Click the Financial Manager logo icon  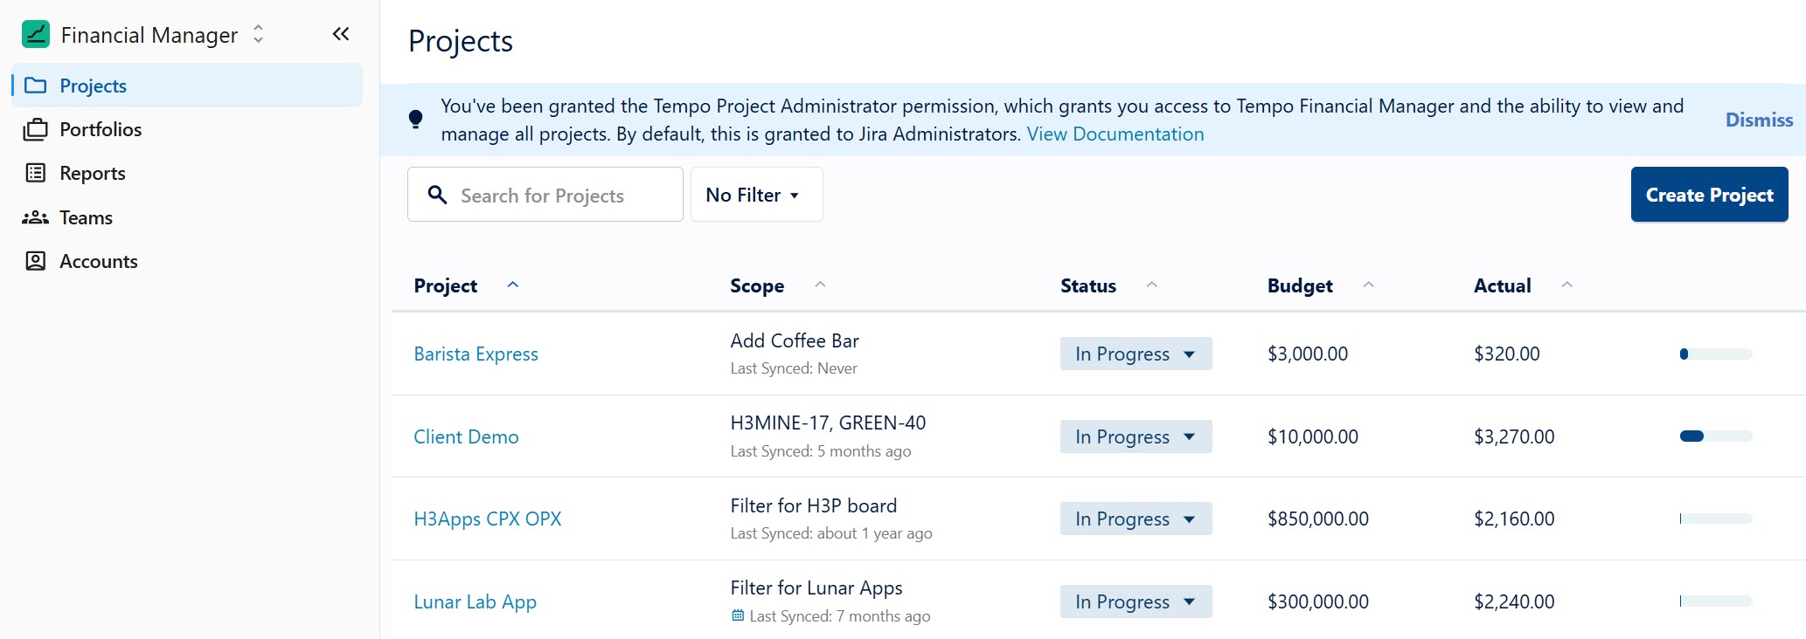(36, 35)
